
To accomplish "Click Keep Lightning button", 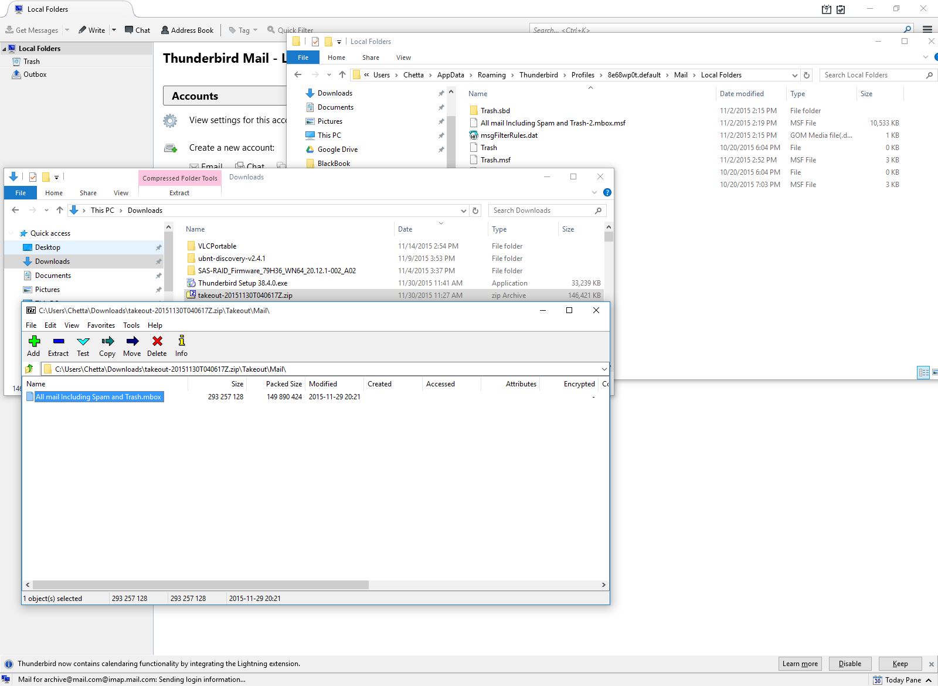I will tap(900, 664).
